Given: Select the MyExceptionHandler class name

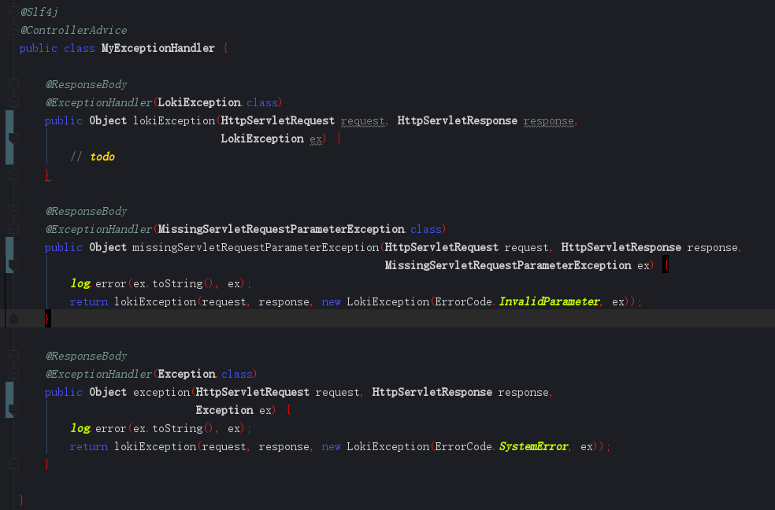Looking at the screenshot, I should (x=158, y=47).
